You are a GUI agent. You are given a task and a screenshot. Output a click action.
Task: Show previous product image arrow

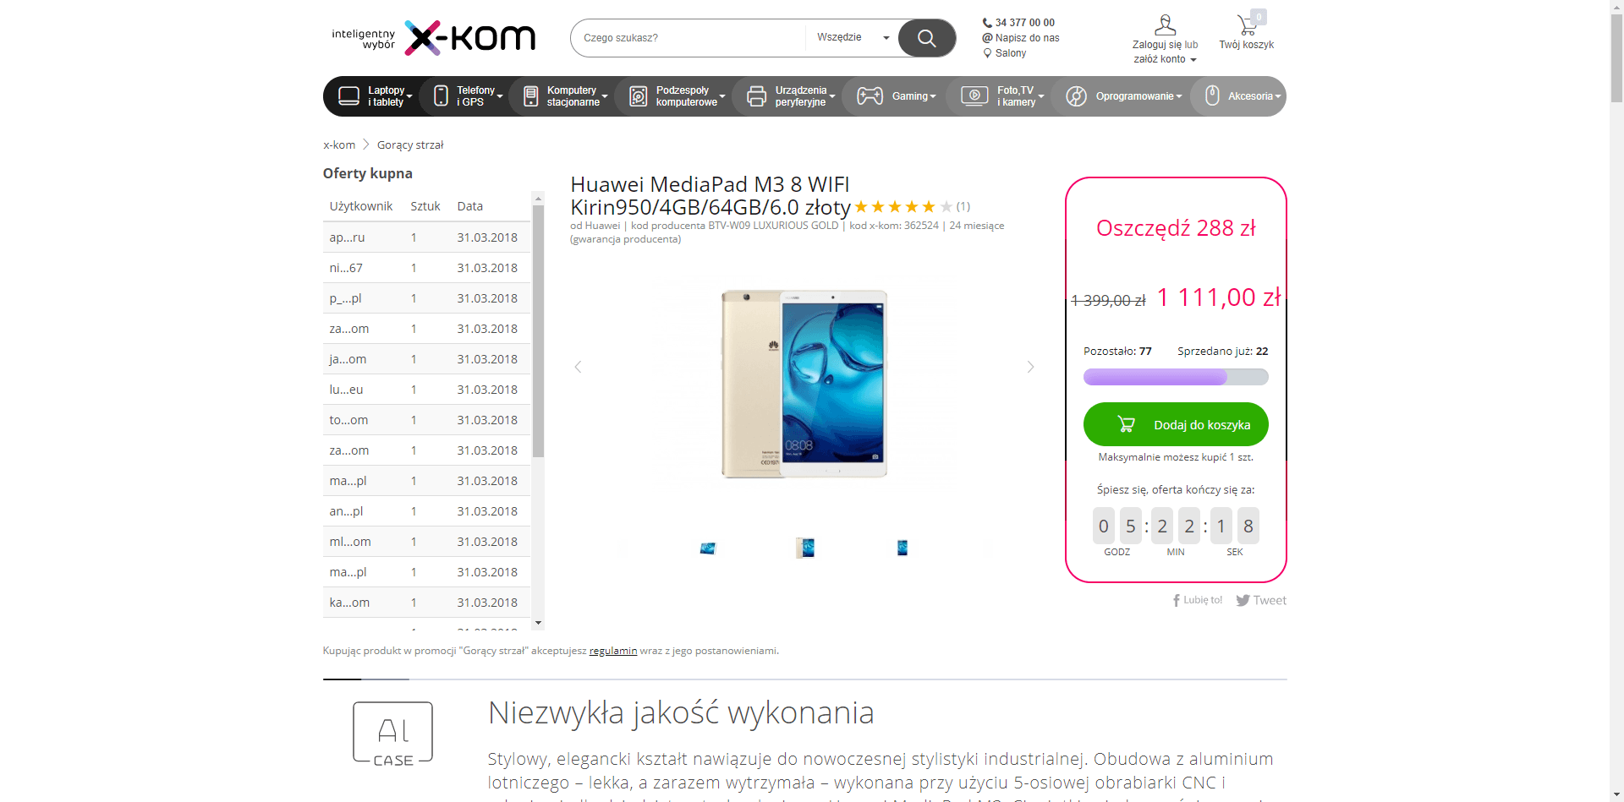578,367
